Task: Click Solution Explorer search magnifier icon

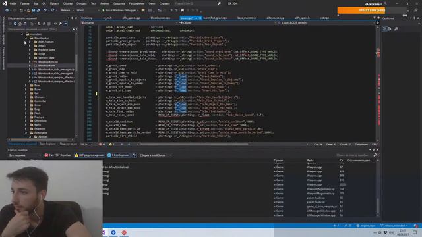Action: point(73,29)
